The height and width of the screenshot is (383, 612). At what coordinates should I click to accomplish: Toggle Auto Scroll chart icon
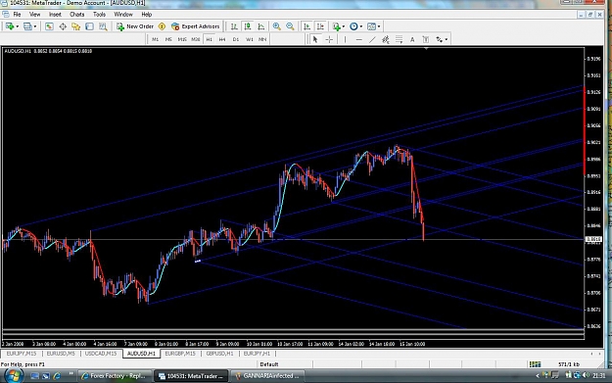[307, 26]
